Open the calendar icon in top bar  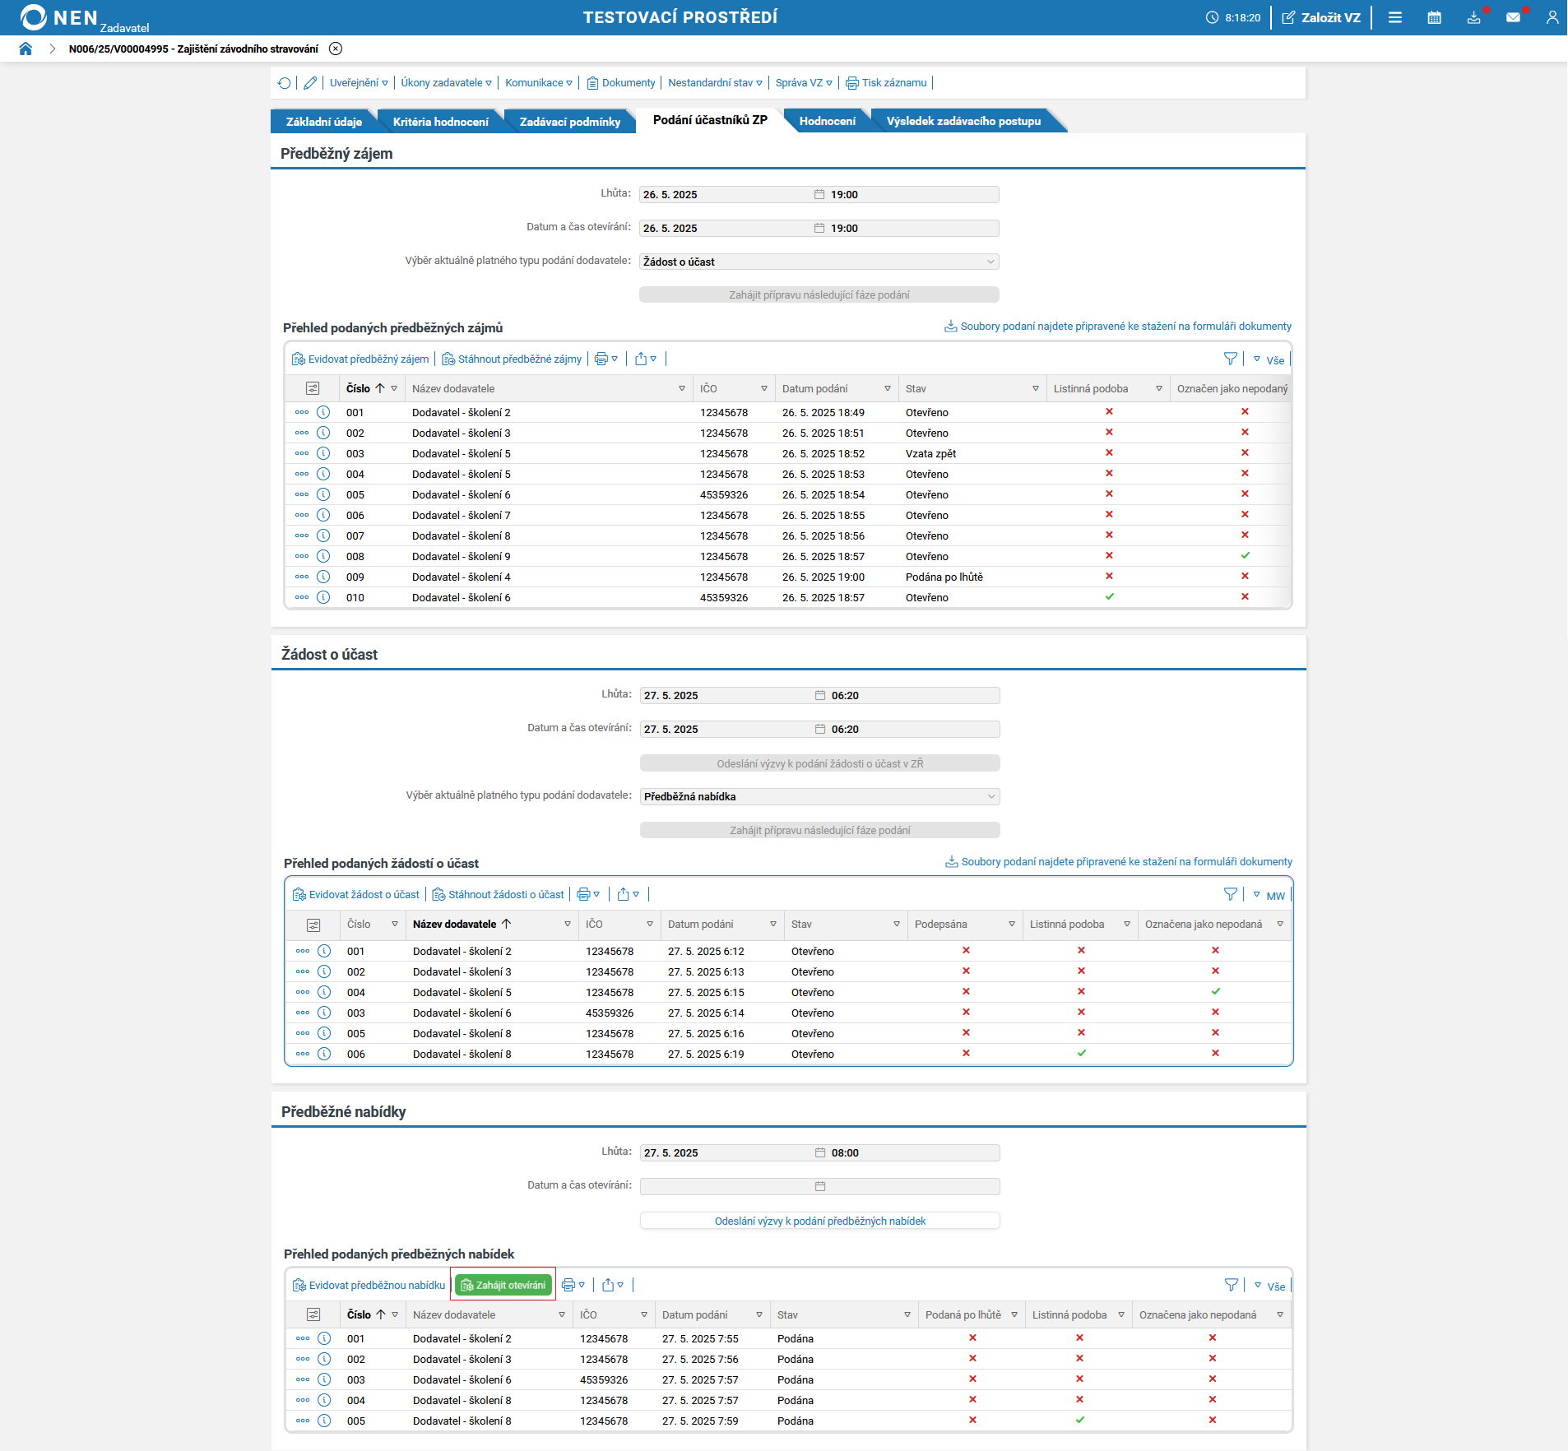point(1434,17)
